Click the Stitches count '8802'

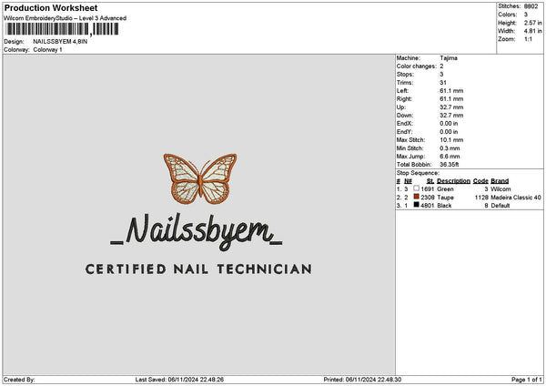click(531, 6)
